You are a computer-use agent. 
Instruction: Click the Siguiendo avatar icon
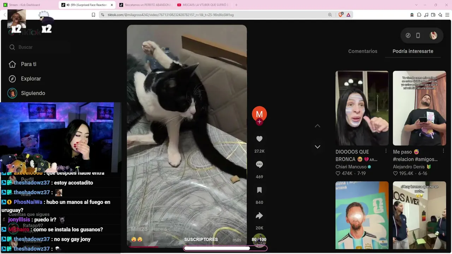[12, 93]
